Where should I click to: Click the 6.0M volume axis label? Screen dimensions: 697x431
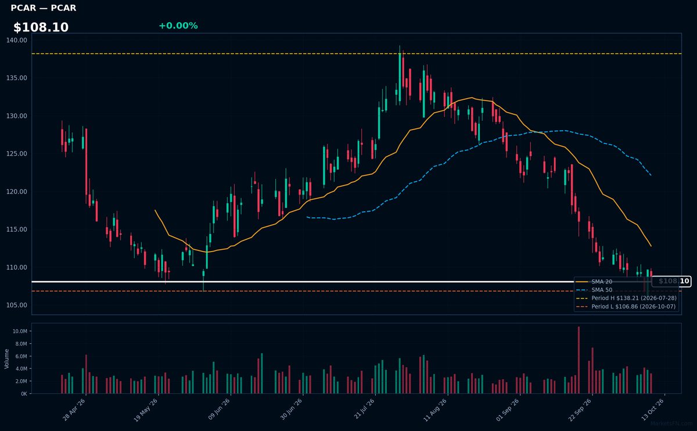click(x=21, y=356)
